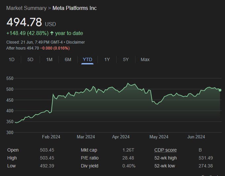
Task: Click the 52-wk high value 531.49
Action: point(206,158)
